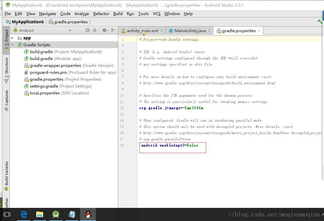This screenshot has height=221, width=324.
Task: Click the scroll from source target icon
Action: pyautogui.click(x=88, y=30)
